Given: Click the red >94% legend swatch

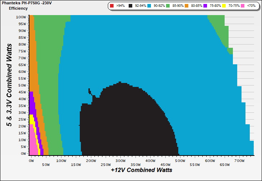Looking at the screenshot, I should (112, 6).
